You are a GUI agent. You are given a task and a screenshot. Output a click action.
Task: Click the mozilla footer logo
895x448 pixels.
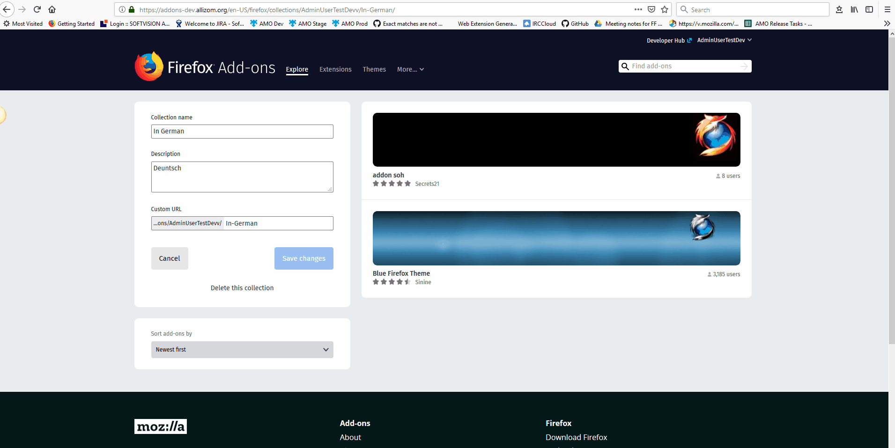161,426
